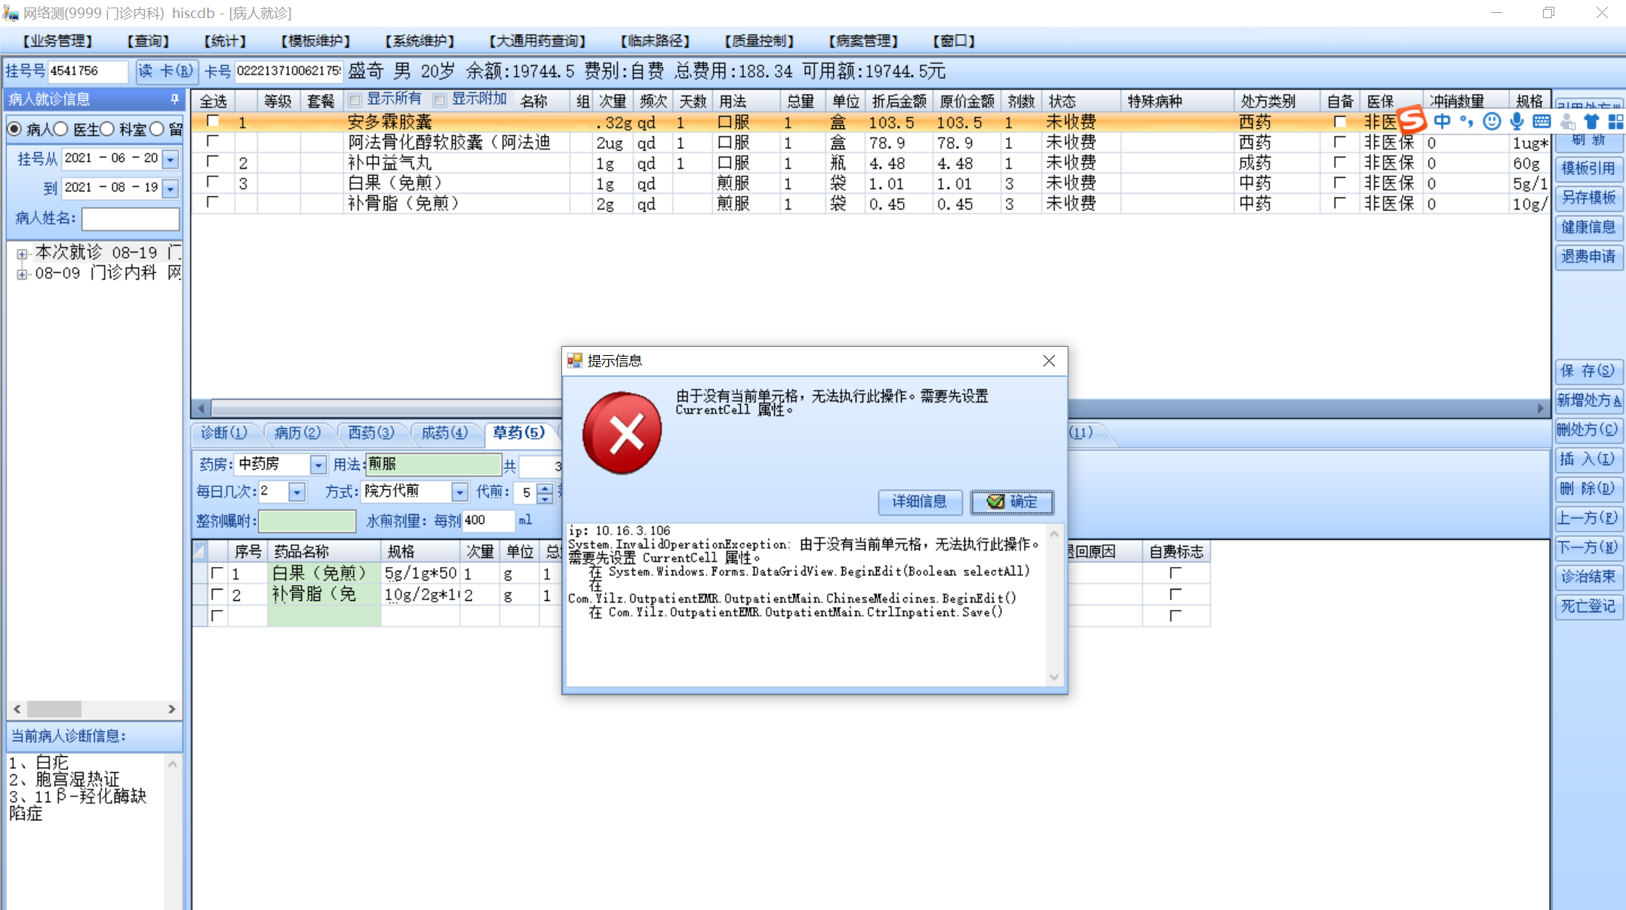Check the 显示所有 checkbox
This screenshot has width=1626, height=910.
355,100
